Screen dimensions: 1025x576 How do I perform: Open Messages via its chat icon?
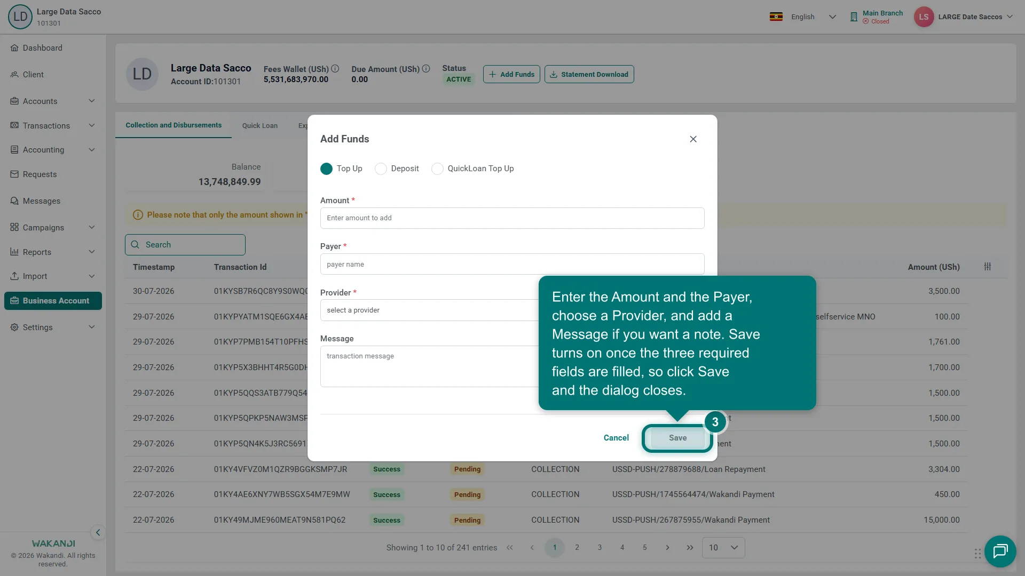pyautogui.click(x=14, y=201)
